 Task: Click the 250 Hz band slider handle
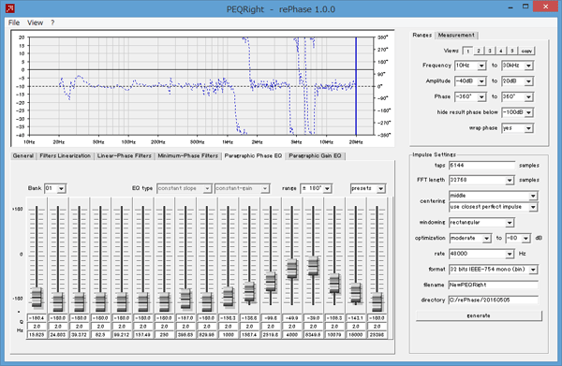[164, 302]
